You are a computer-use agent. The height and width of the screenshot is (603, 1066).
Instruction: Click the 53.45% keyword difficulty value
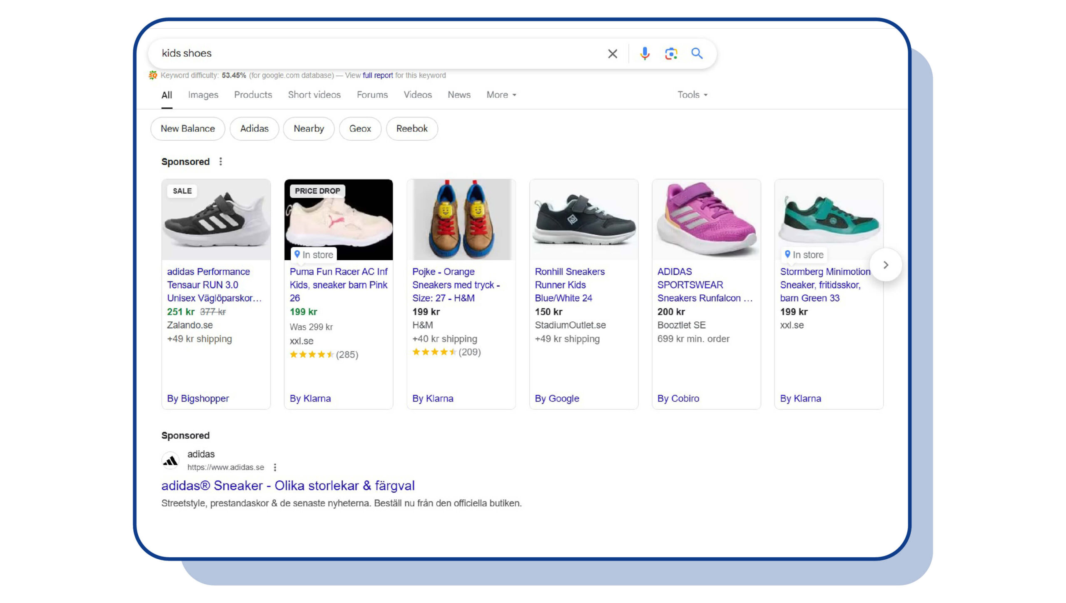pyautogui.click(x=234, y=75)
